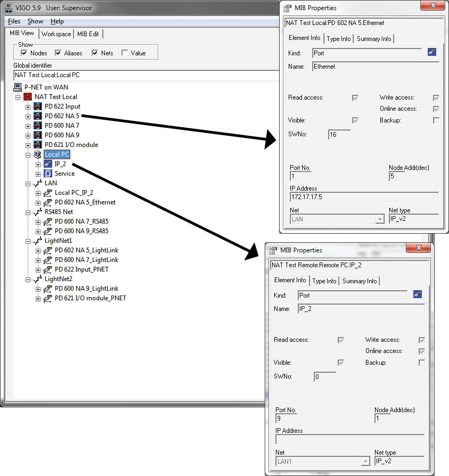Click the P-NET on WAN computer icon
The height and width of the screenshot is (476, 449).
coord(18,87)
